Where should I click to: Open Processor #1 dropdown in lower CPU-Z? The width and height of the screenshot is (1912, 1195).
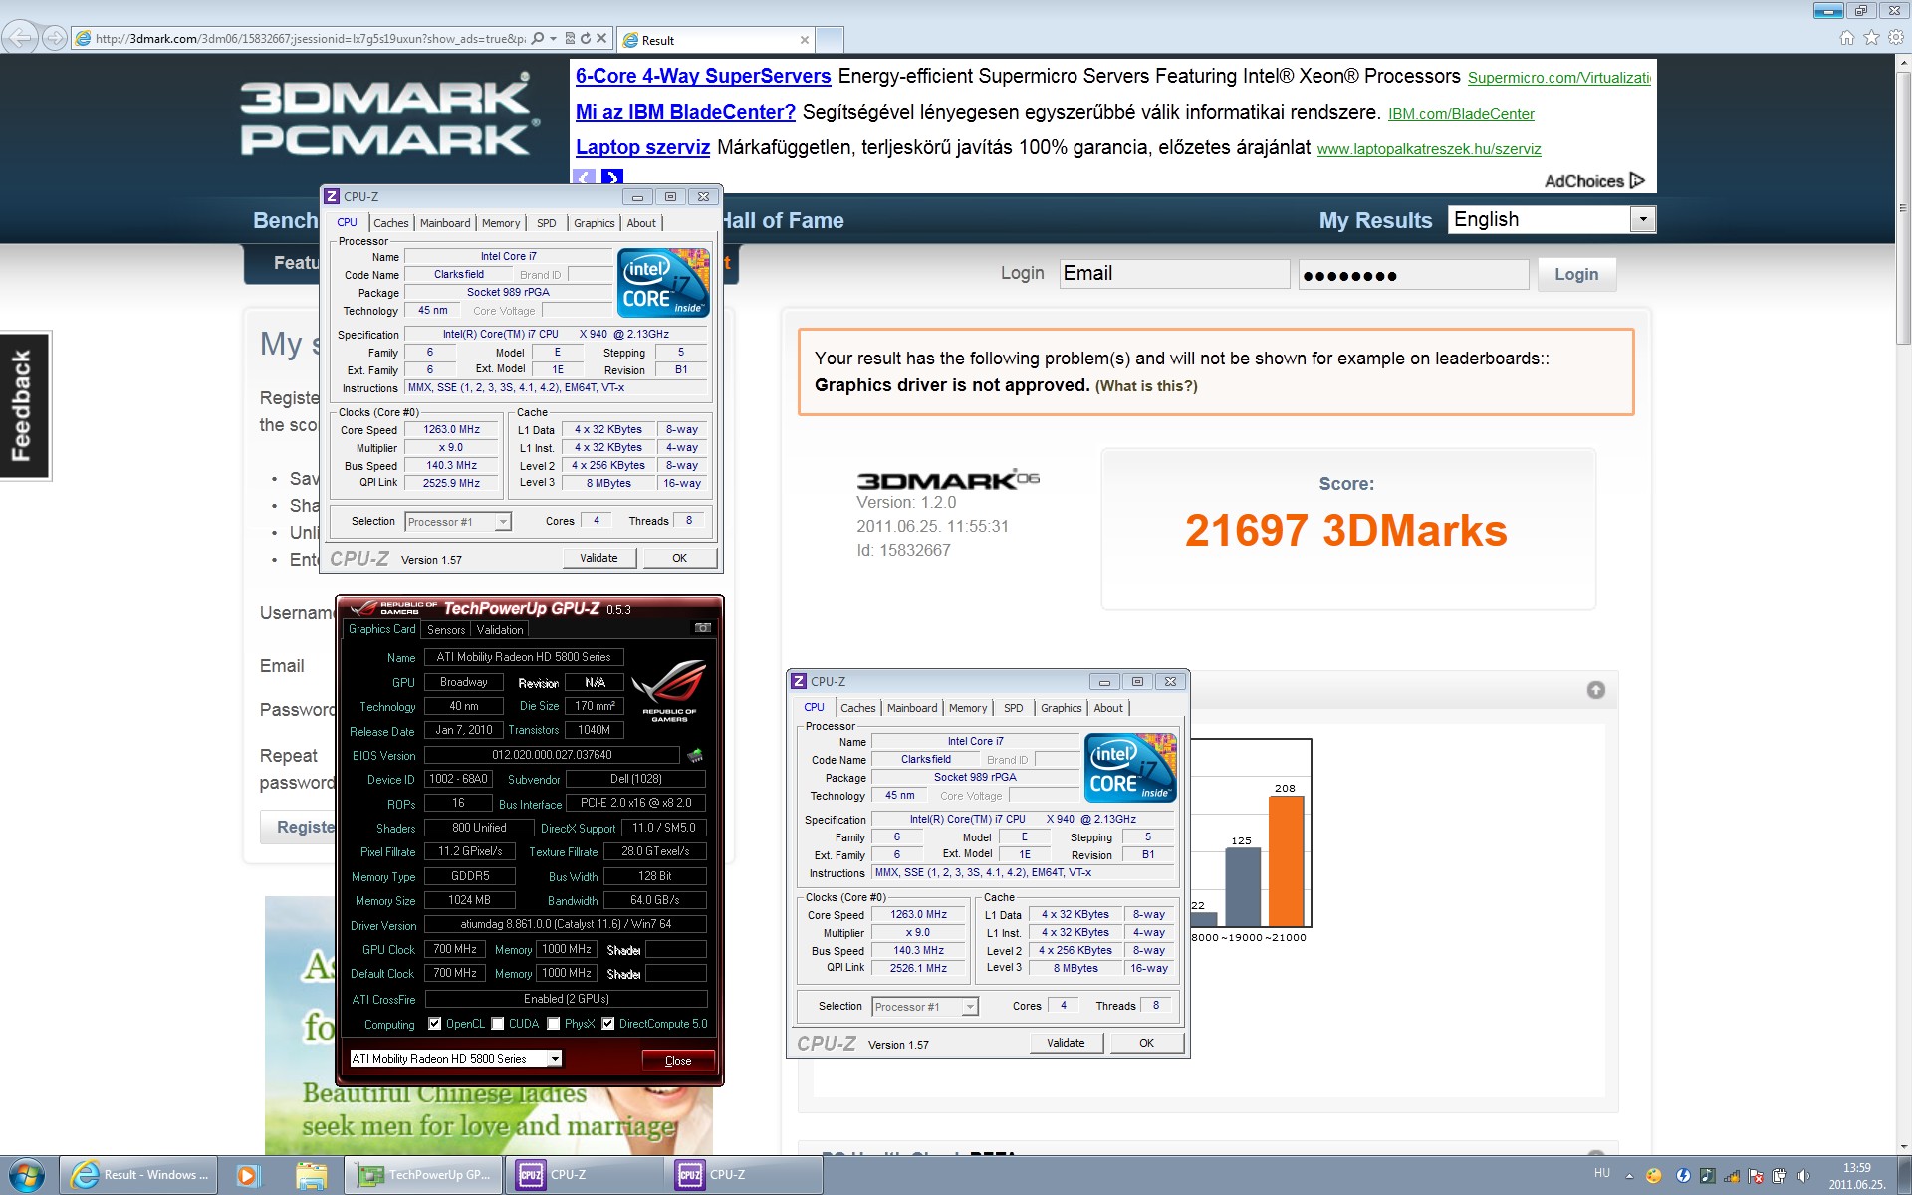[970, 1007]
